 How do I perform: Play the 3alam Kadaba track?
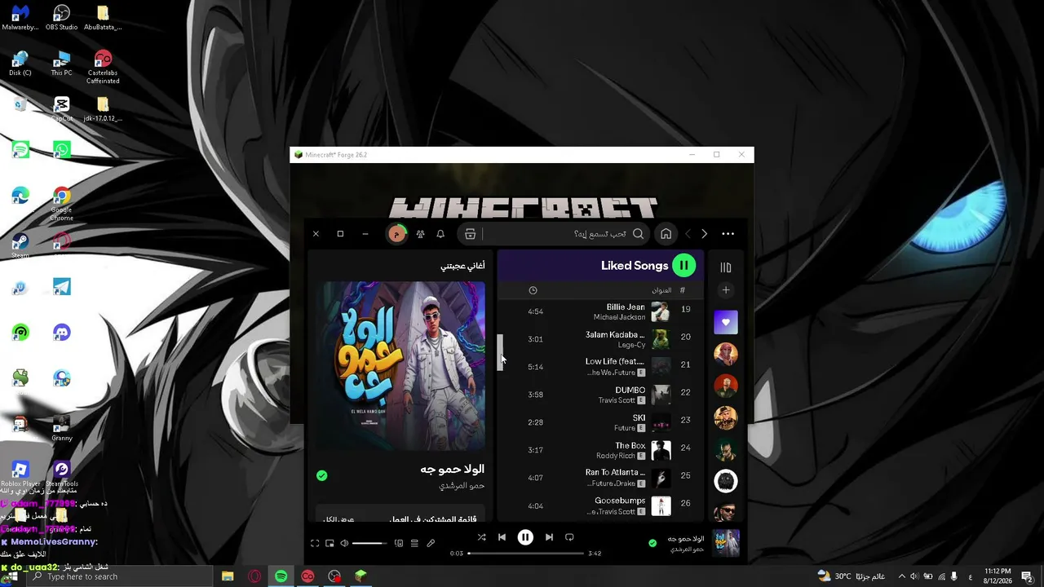point(601,339)
